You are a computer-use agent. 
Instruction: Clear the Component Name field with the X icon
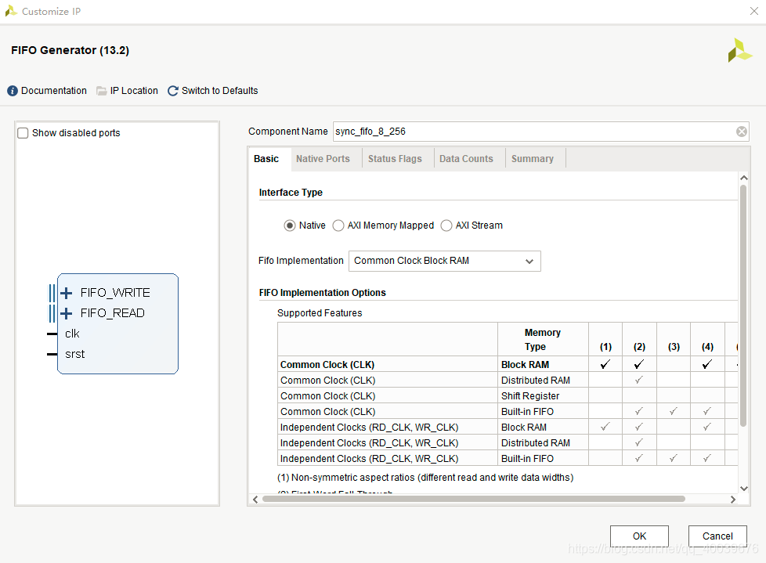741,132
